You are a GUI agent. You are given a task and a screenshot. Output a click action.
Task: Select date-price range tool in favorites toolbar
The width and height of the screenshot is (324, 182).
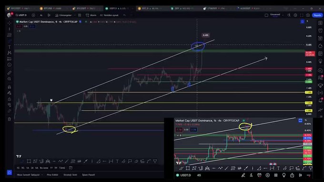[x=111, y=161]
